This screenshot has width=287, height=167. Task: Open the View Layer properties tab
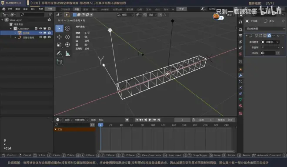coord(241,42)
